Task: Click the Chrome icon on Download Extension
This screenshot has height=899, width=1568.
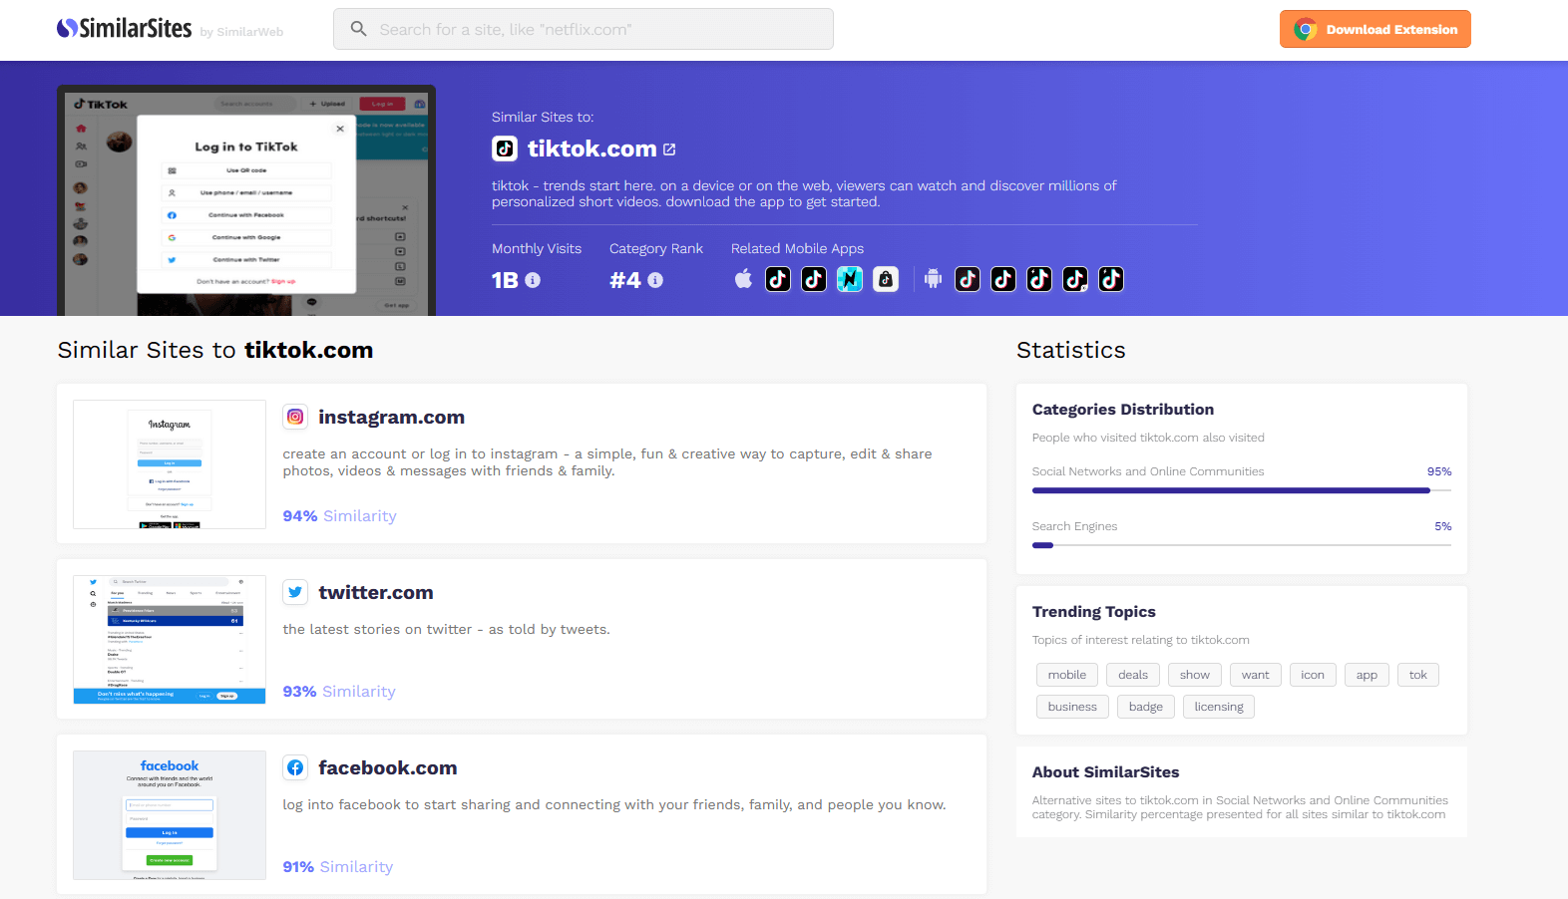Action: (x=1306, y=29)
